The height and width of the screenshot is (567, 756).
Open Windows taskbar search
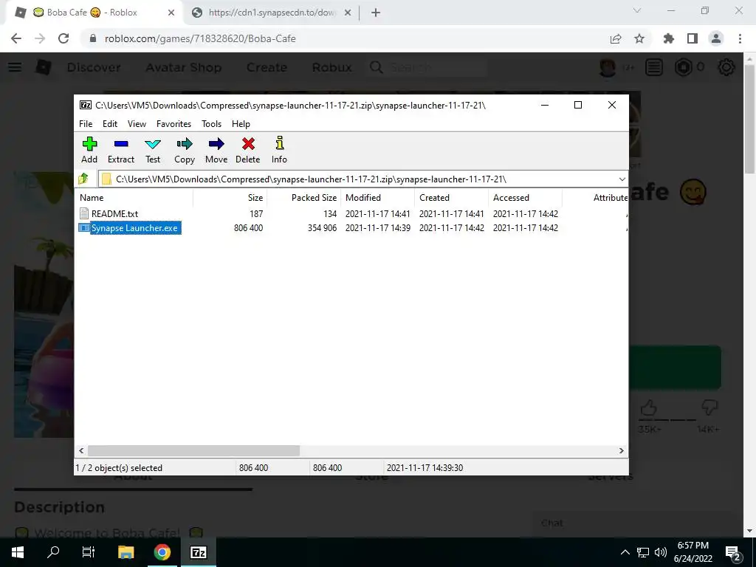[53, 552]
